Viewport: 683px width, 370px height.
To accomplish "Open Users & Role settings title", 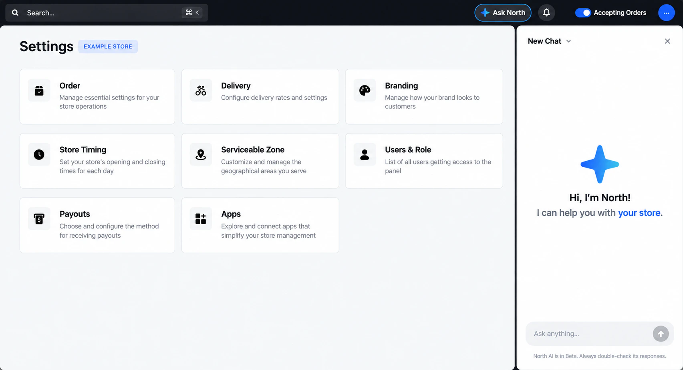I will point(408,150).
